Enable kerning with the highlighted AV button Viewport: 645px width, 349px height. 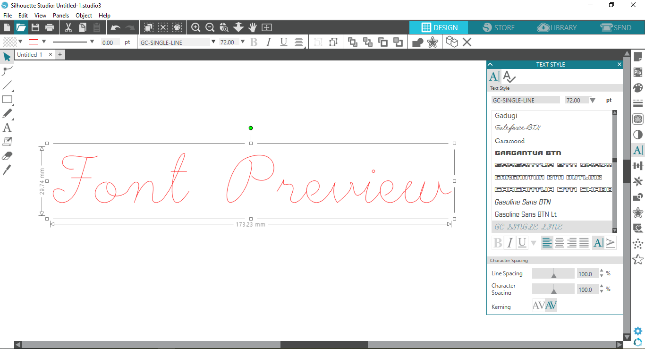[551, 306]
